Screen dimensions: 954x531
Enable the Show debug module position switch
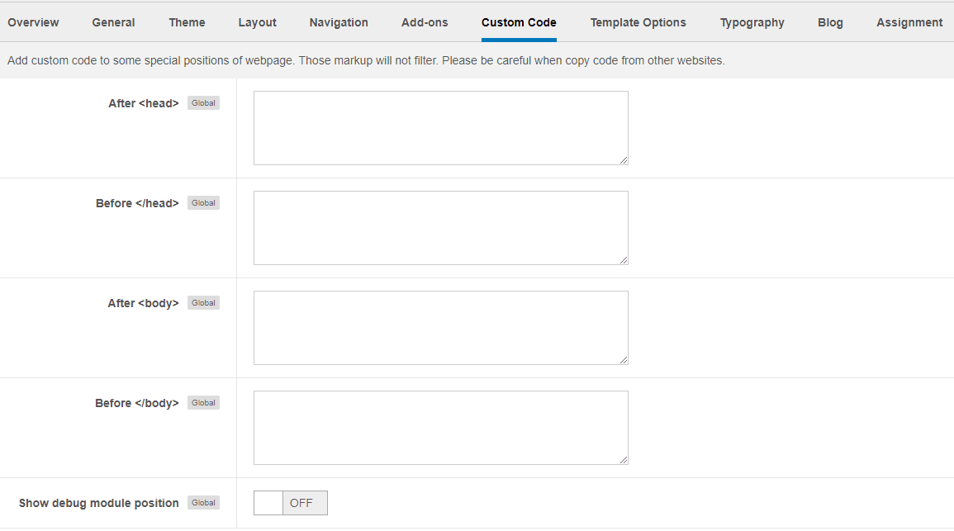[290, 503]
